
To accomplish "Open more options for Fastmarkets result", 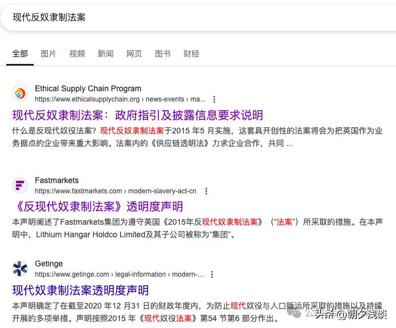I will point(206,191).
